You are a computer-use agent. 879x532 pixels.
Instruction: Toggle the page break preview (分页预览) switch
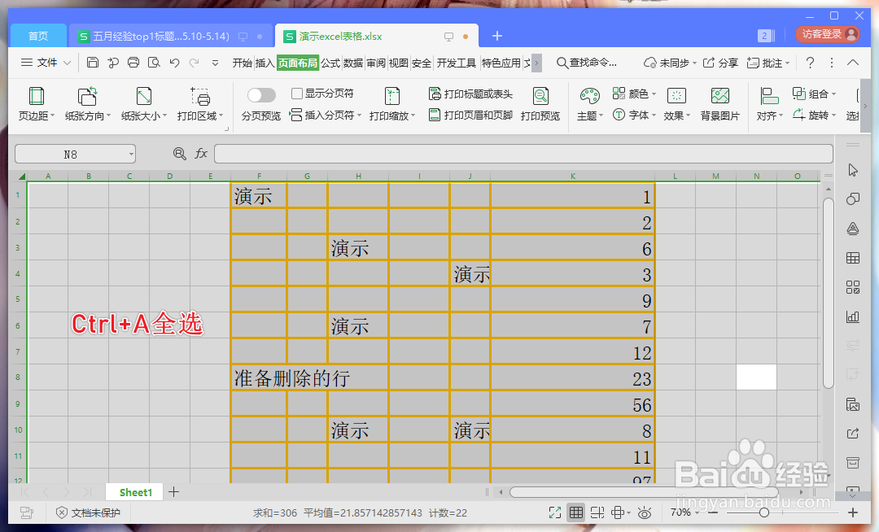point(260,94)
